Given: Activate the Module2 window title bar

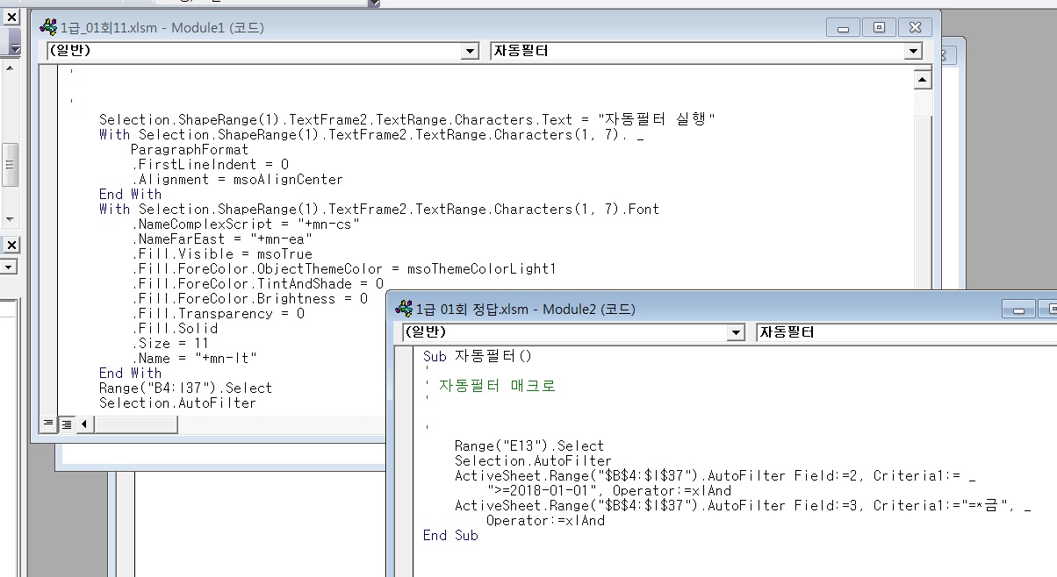Looking at the screenshot, I should (x=702, y=309).
